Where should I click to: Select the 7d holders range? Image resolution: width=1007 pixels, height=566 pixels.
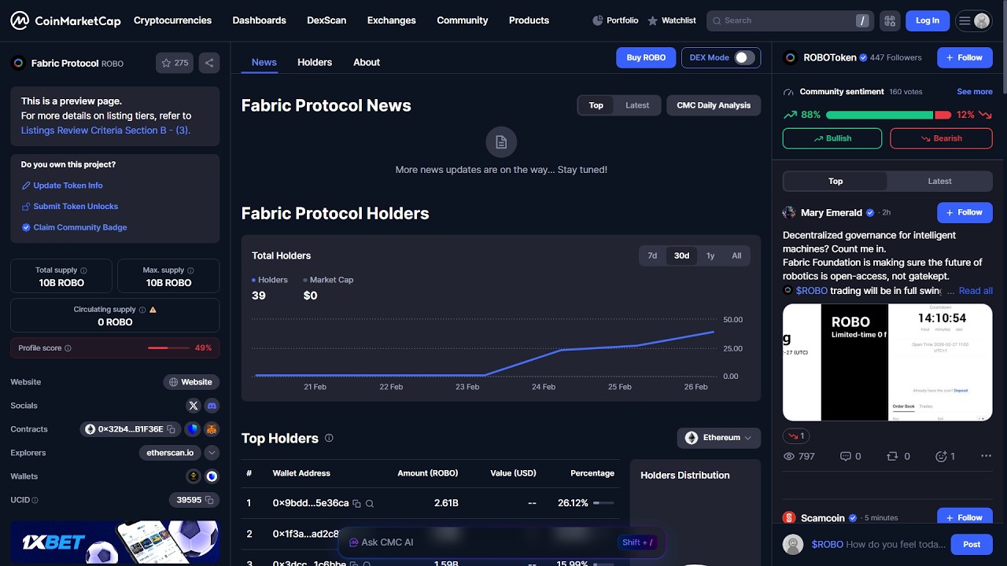click(x=652, y=255)
